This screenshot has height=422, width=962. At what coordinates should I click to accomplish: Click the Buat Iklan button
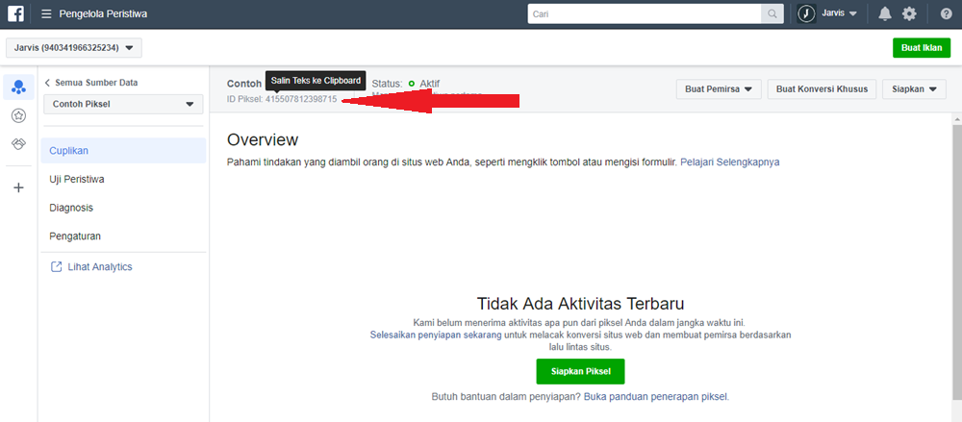[x=922, y=48]
